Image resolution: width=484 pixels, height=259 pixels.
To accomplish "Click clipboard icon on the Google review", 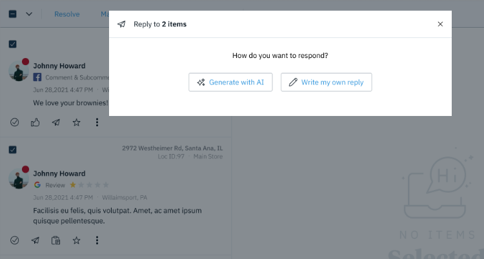I will [x=56, y=240].
